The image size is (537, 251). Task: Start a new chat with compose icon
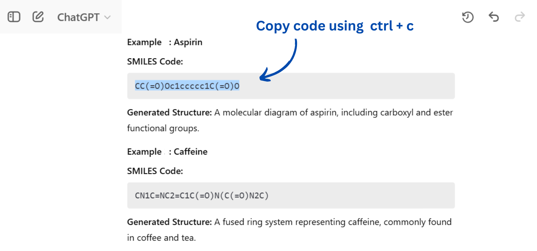tap(38, 16)
